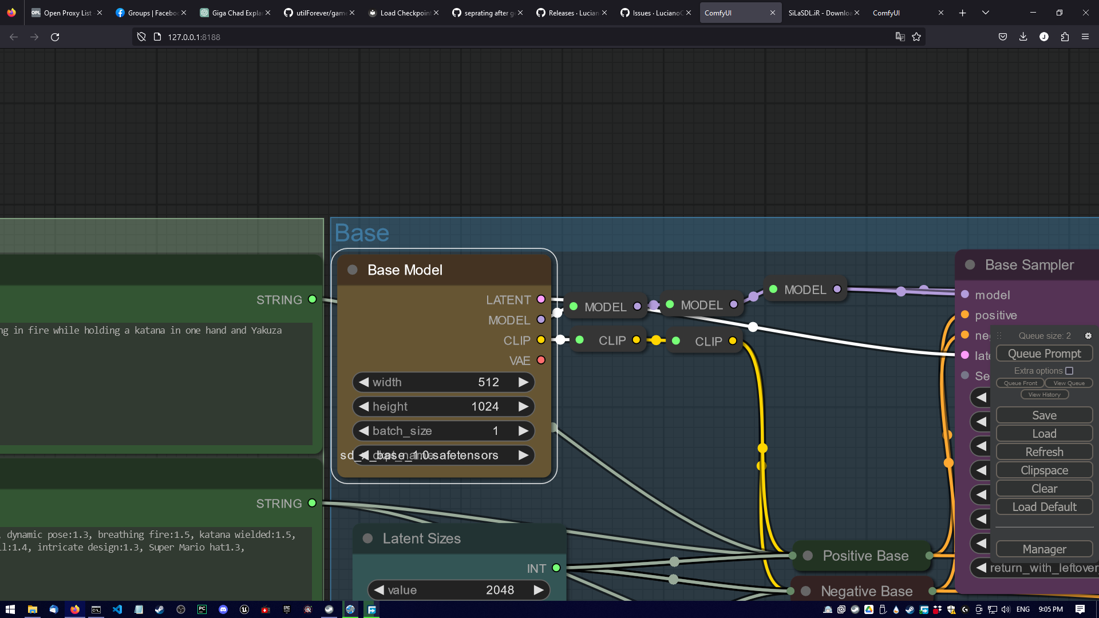The height and width of the screenshot is (618, 1099).
Task: Click the Save to Pocket icon
Action: [1002, 37]
